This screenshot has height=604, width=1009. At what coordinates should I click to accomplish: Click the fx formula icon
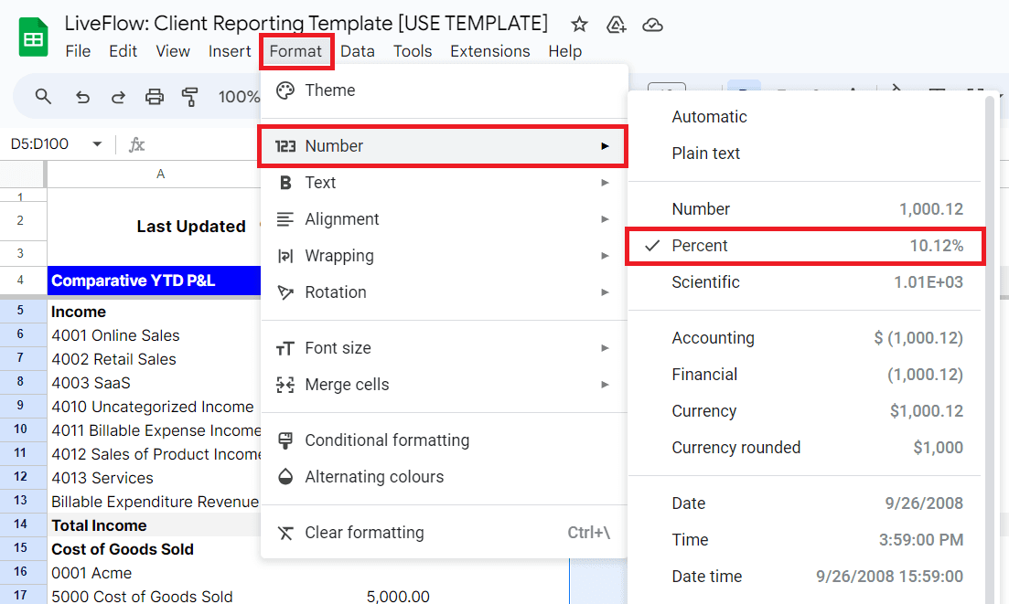pos(136,144)
